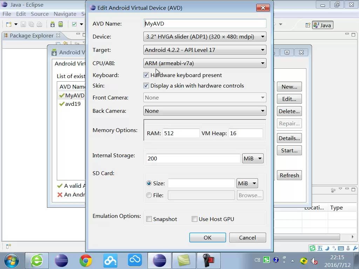Select the SD Card Size radio button

pyautogui.click(x=149, y=183)
